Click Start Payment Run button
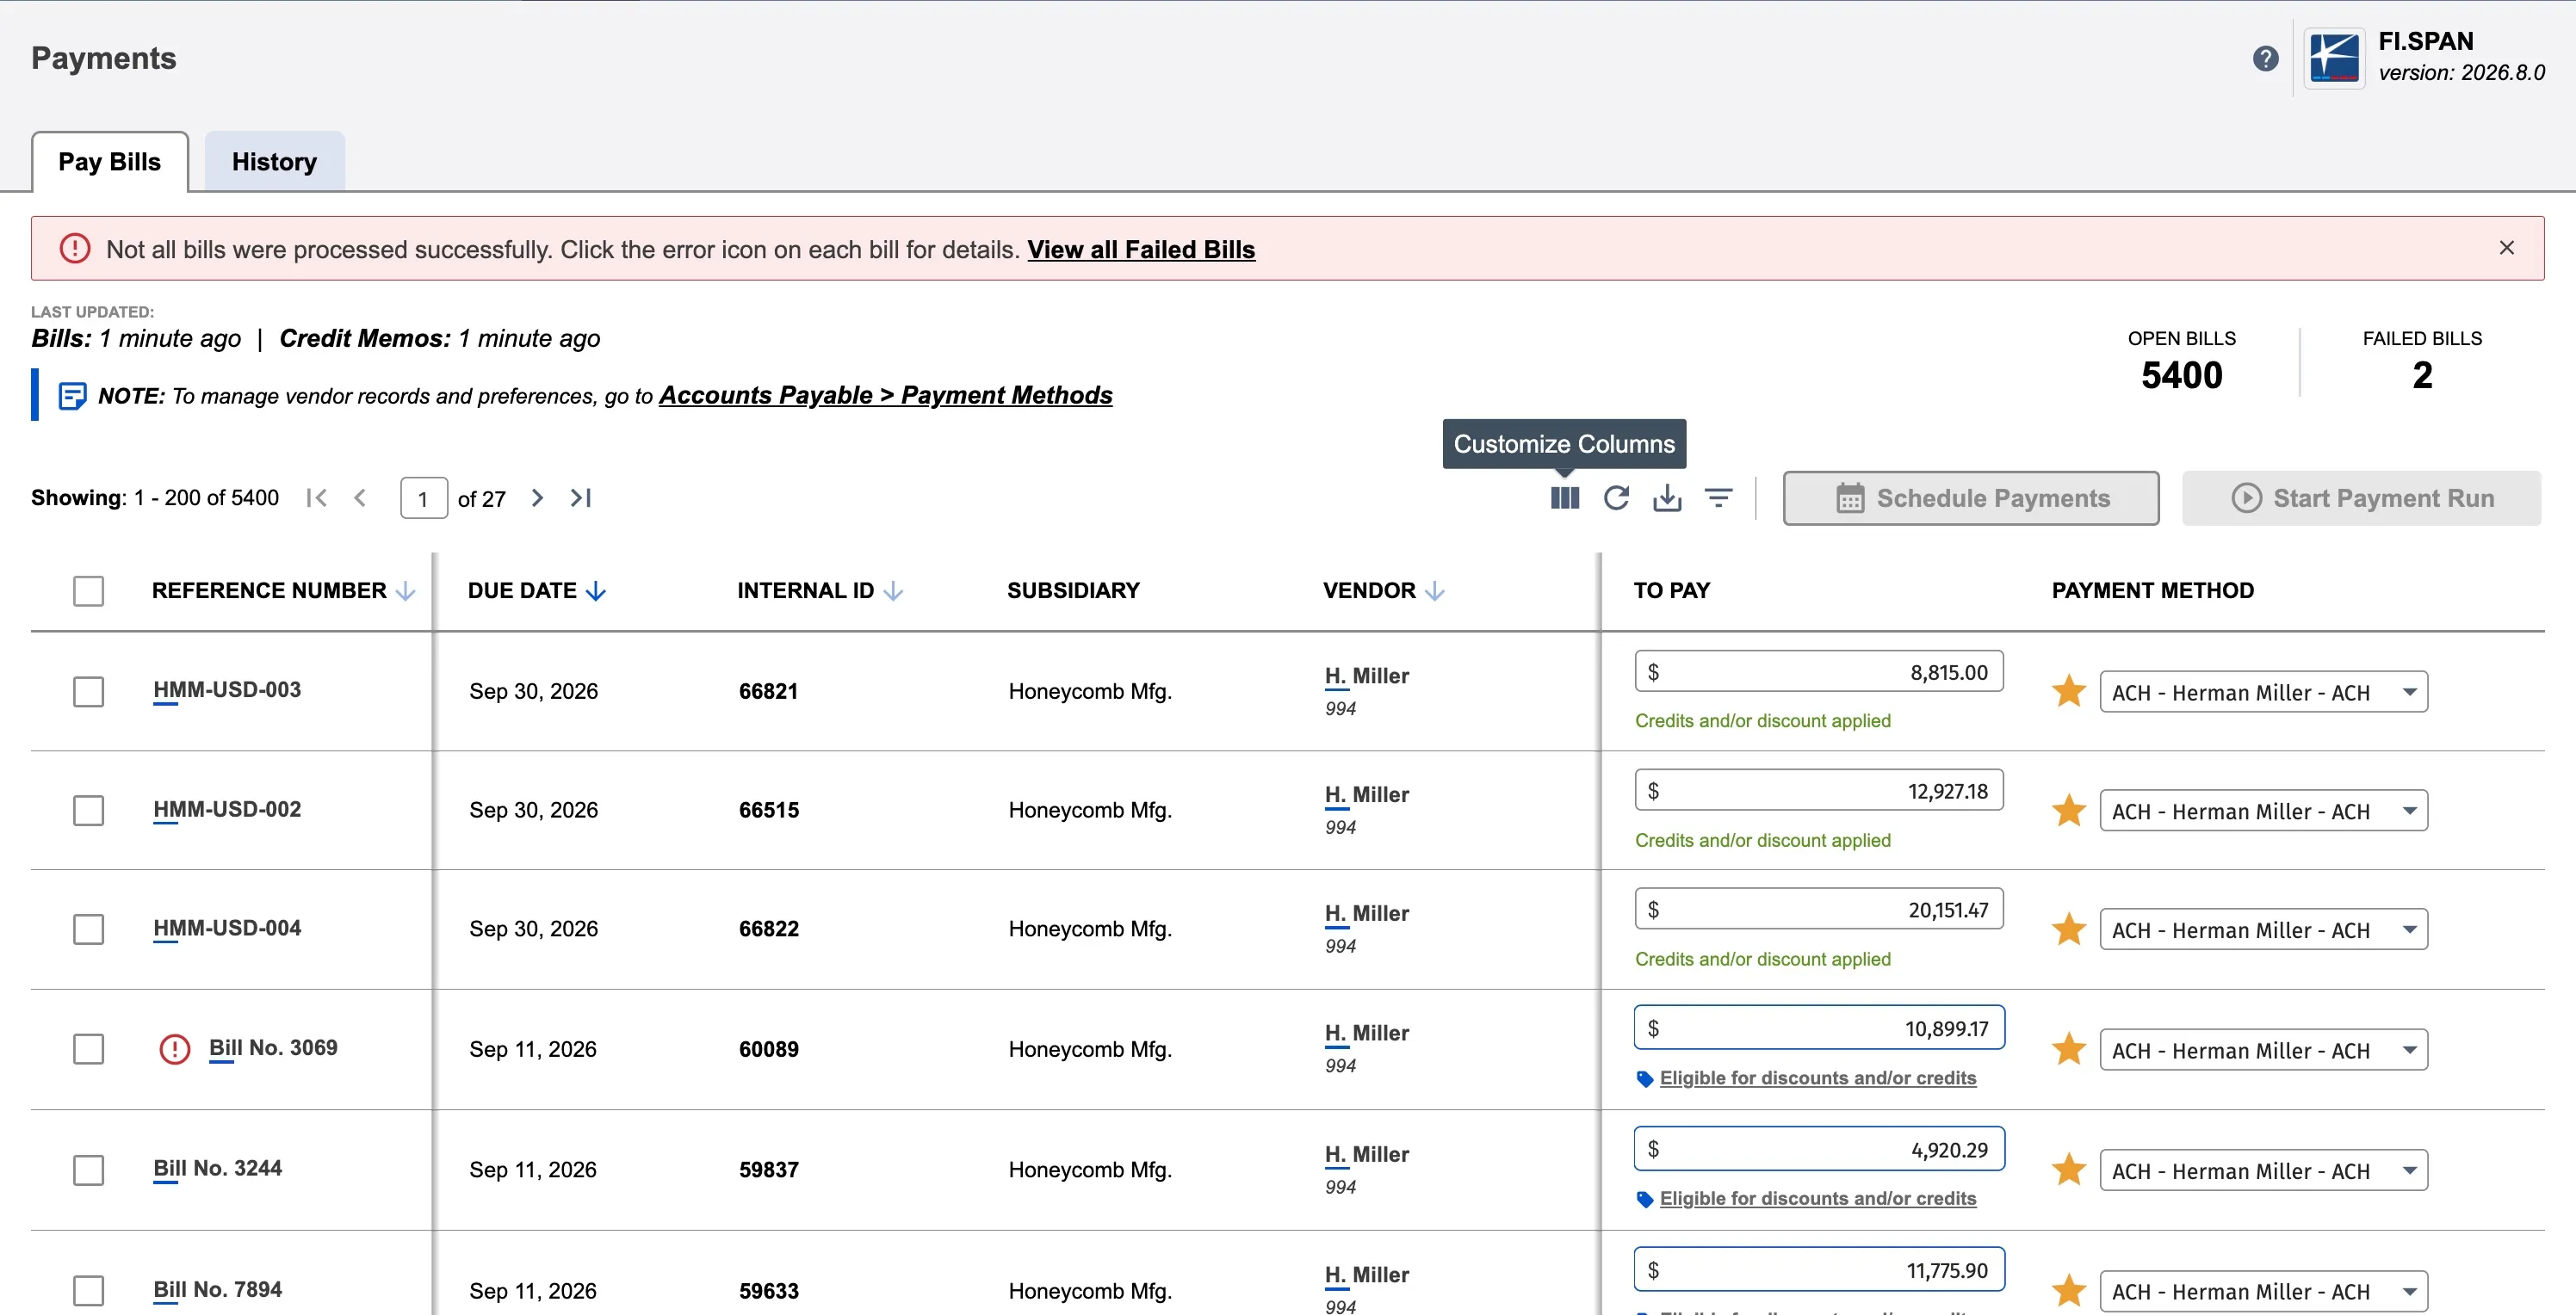This screenshot has width=2576, height=1315. coord(2361,497)
